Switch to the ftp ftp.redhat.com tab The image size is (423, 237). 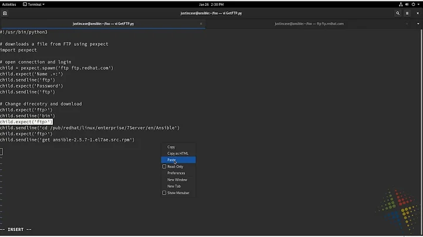pyautogui.click(x=309, y=23)
